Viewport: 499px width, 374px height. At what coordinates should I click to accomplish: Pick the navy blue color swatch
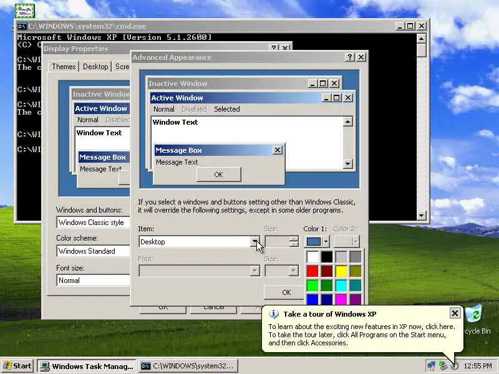pyautogui.click(x=327, y=299)
